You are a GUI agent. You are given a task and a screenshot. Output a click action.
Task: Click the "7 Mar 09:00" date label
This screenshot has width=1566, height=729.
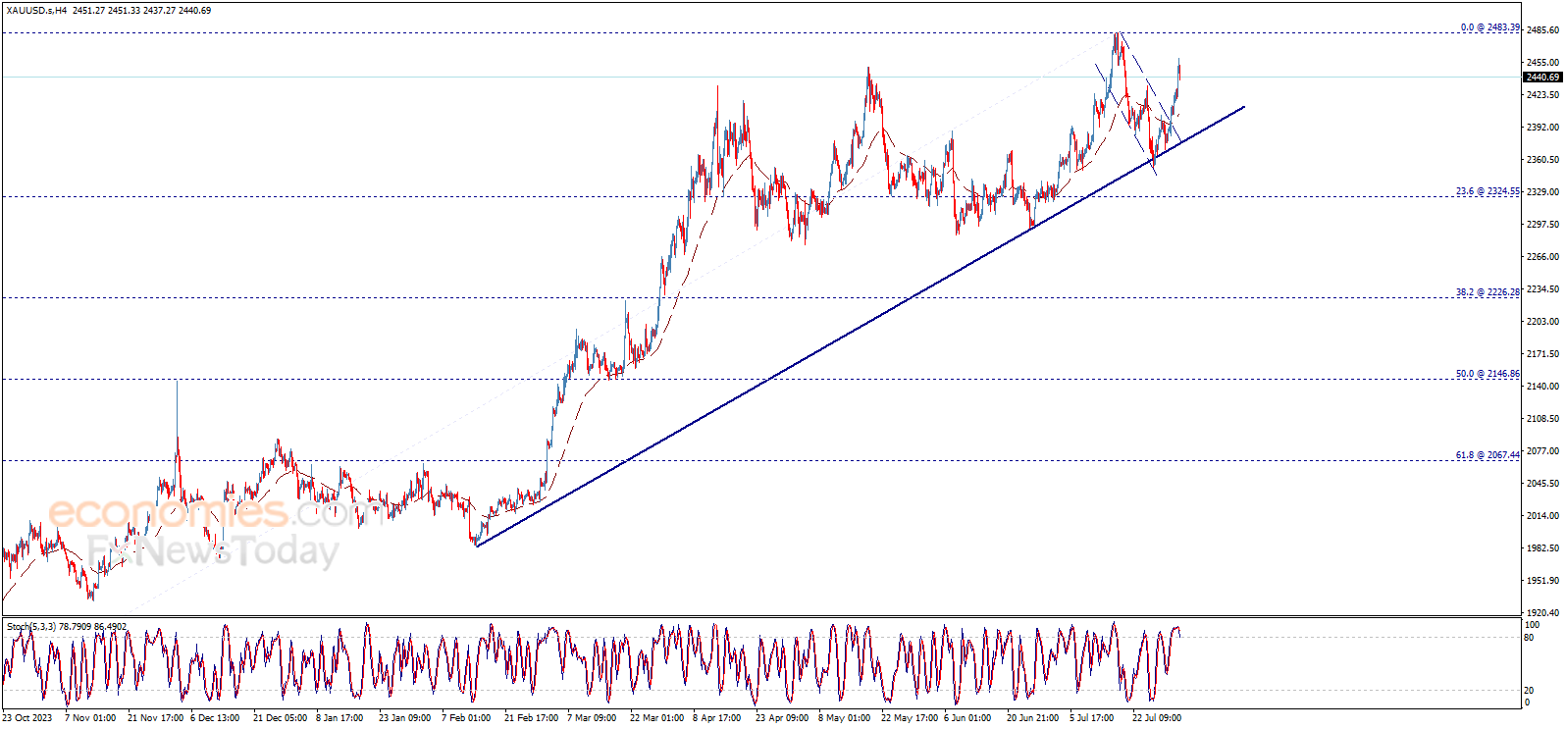(592, 718)
